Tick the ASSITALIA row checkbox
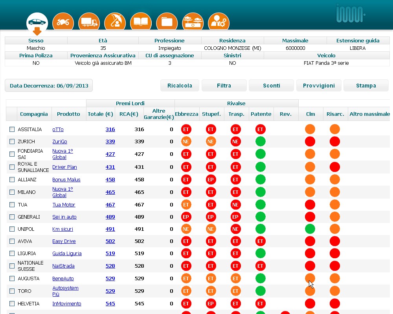This screenshot has width=393, height=314. click(12, 129)
